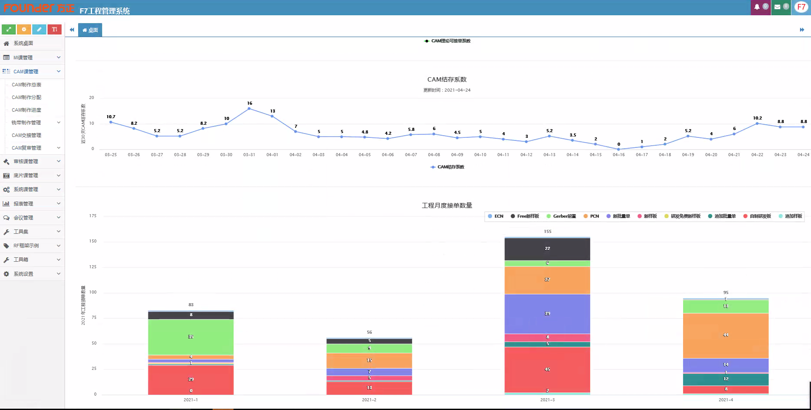This screenshot has height=410, width=811.
Task: Open the CAM制作总表 link
Action: tap(27, 85)
